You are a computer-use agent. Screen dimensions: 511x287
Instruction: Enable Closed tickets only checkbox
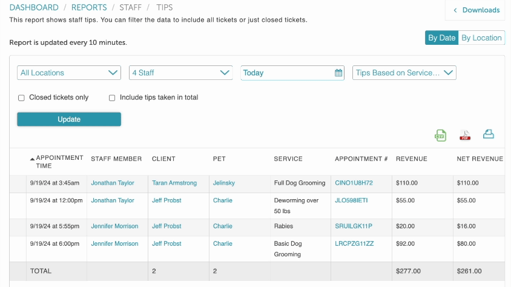tap(22, 97)
